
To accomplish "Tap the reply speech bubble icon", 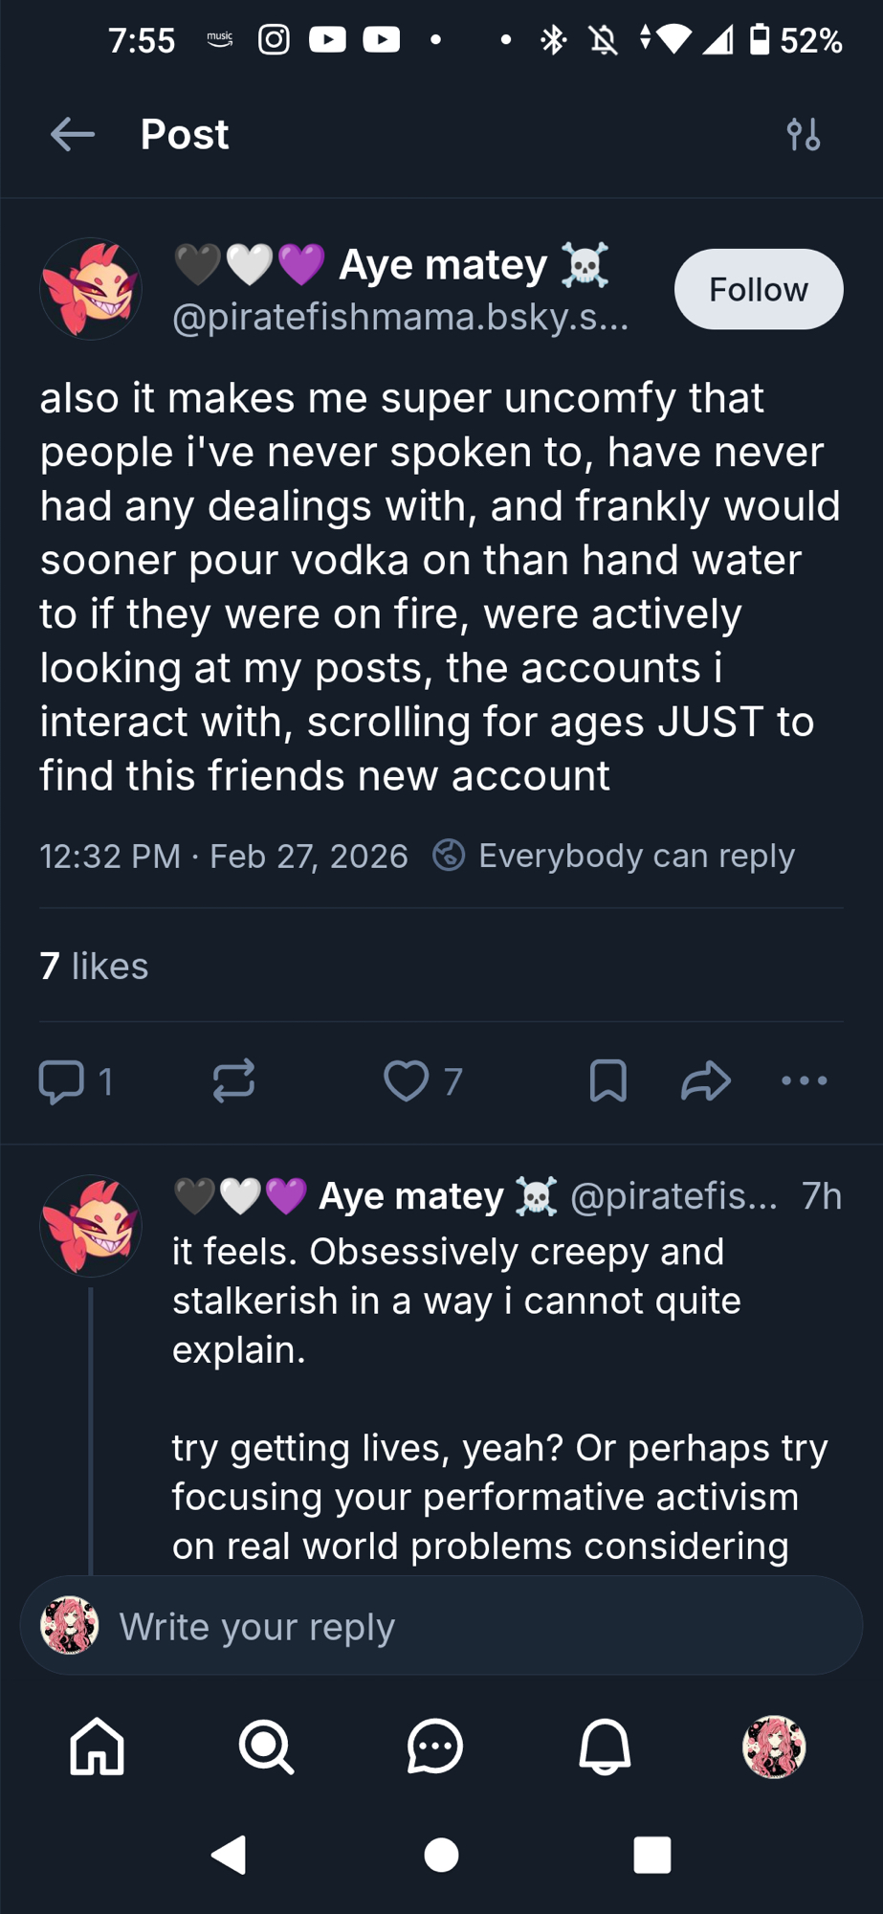I will point(61,1081).
